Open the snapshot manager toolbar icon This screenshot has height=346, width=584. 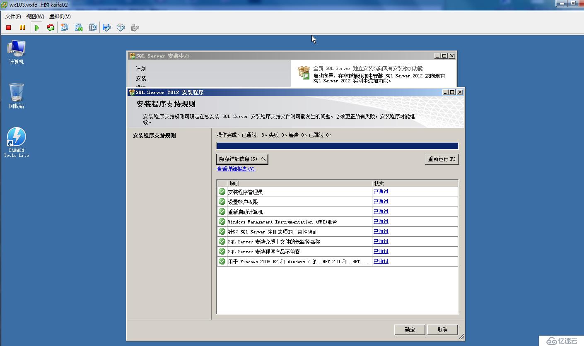93,28
